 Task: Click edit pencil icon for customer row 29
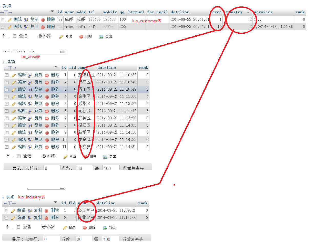click(x=10, y=27)
